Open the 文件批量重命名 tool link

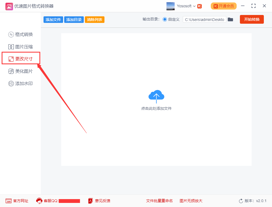click(159, 201)
